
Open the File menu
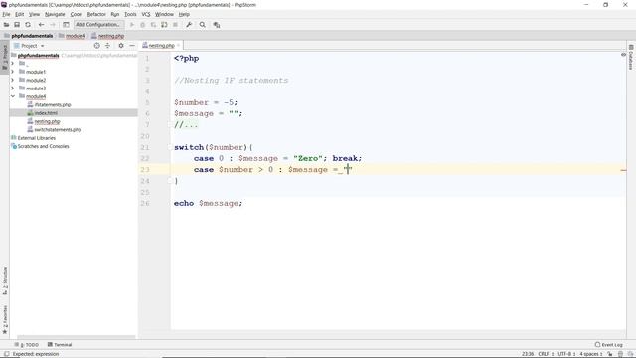[x=6, y=14]
